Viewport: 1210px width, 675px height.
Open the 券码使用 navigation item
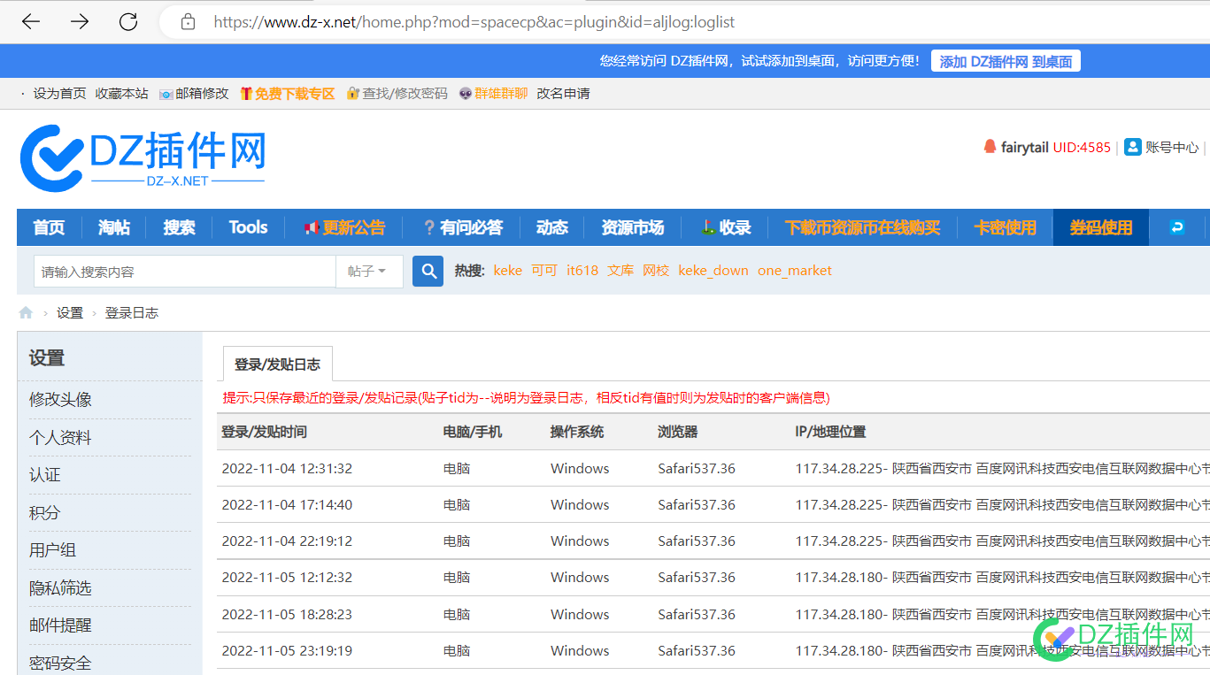pyautogui.click(x=1101, y=227)
